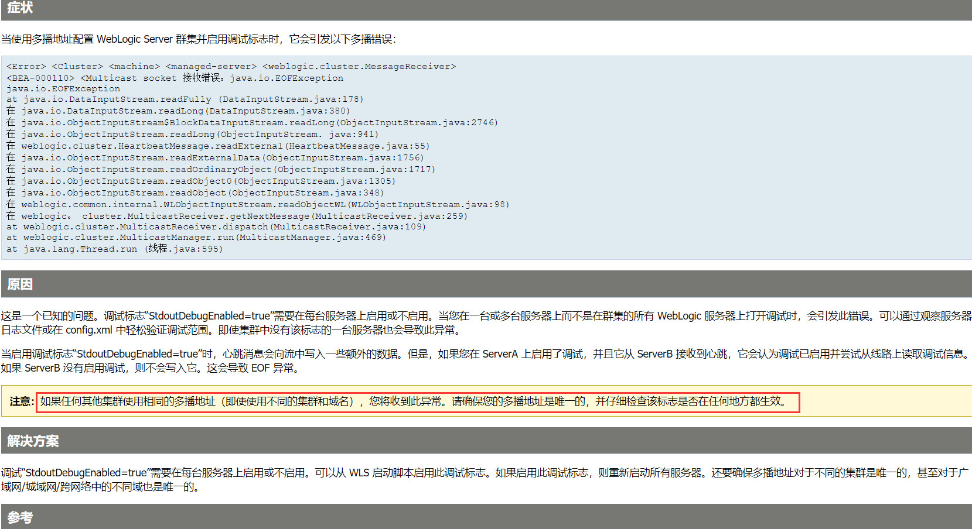This screenshot has width=972, height=529.
Task: Click the WLObjectInputStream.readObjectWL line
Action: click(x=258, y=204)
